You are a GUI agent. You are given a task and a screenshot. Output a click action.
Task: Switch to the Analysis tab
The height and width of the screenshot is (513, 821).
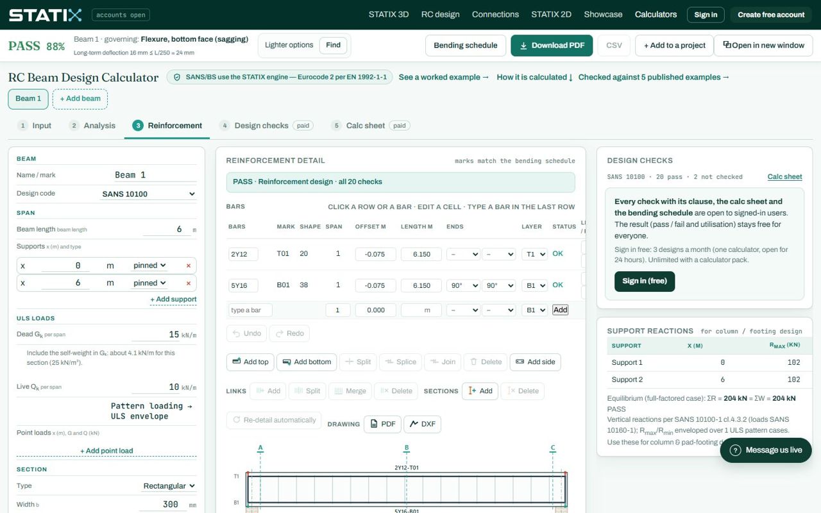pyautogui.click(x=92, y=126)
